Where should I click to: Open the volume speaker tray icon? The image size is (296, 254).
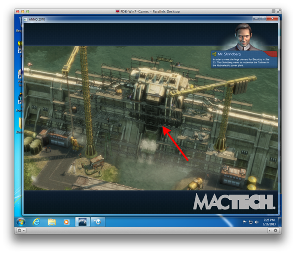click(x=256, y=222)
